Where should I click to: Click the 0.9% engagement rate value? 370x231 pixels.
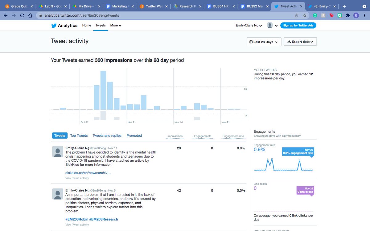pyautogui.click(x=259, y=150)
